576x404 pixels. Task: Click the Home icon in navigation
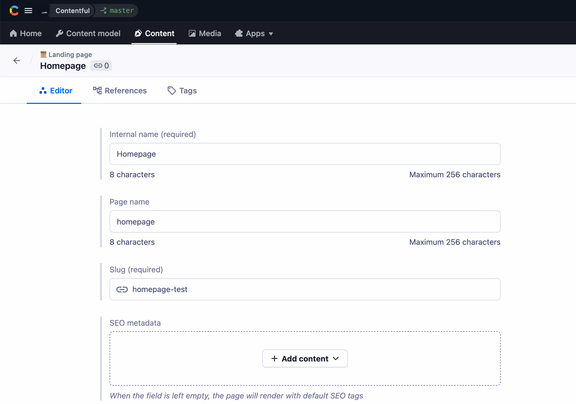tap(13, 33)
